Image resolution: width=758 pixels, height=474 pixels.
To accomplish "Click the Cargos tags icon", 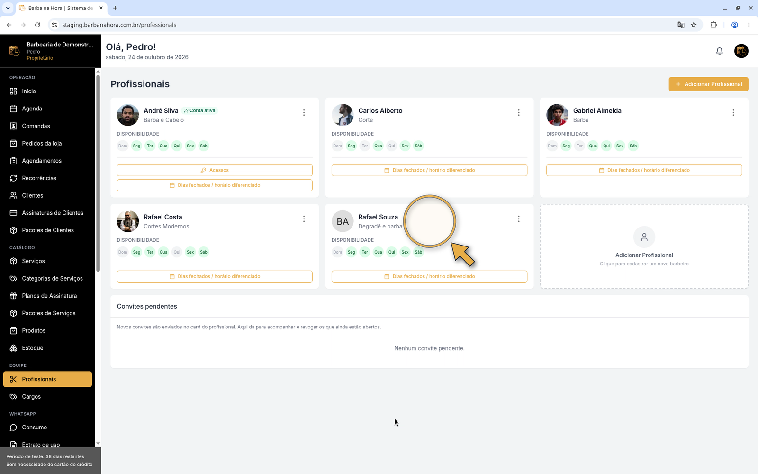I will pos(13,397).
